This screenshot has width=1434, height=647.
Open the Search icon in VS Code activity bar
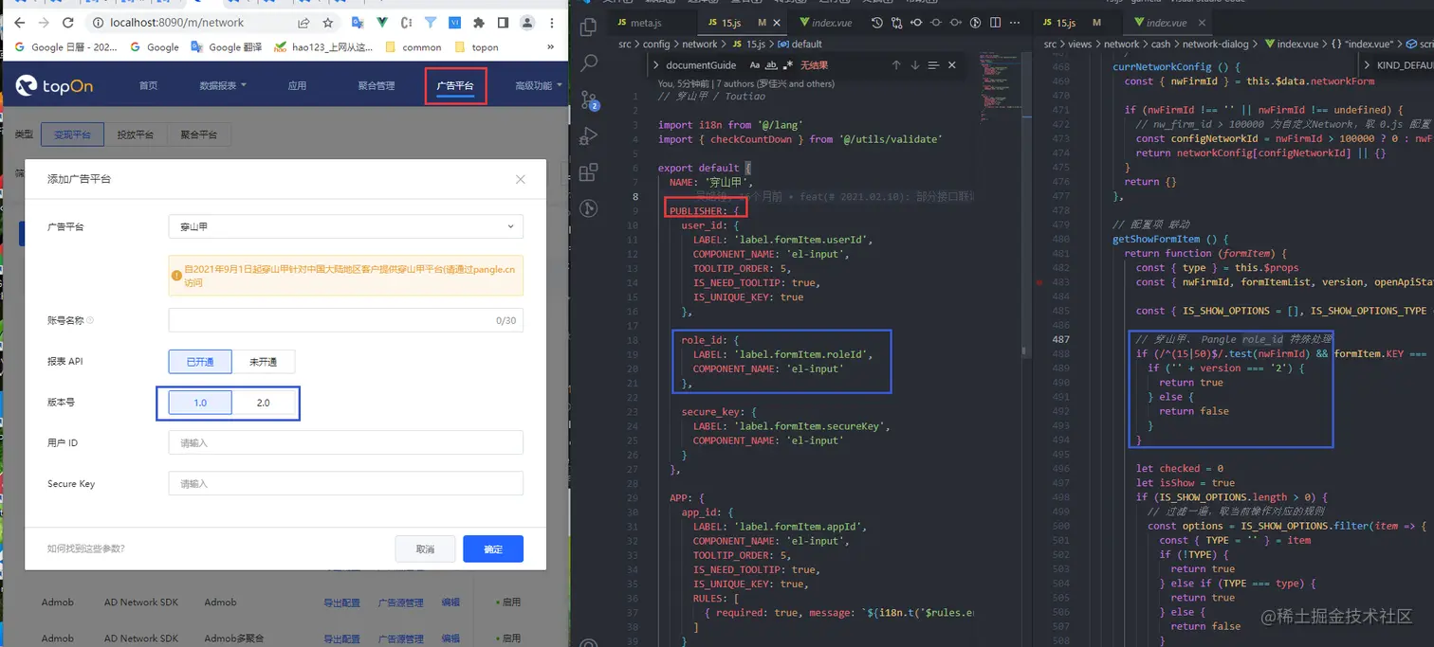[589, 63]
